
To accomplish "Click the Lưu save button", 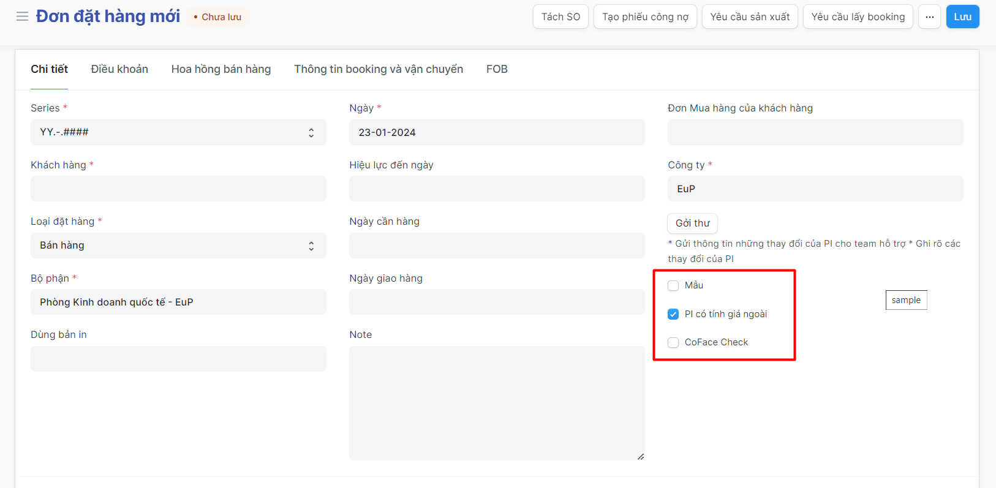I will pos(962,17).
